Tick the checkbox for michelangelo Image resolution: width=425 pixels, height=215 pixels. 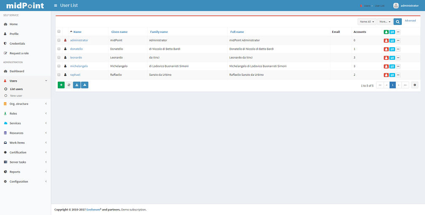[x=59, y=66]
